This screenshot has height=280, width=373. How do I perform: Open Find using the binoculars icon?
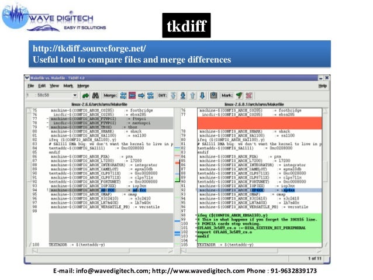coord(95,96)
